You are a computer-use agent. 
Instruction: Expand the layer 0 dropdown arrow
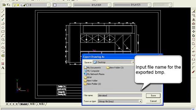48,5
